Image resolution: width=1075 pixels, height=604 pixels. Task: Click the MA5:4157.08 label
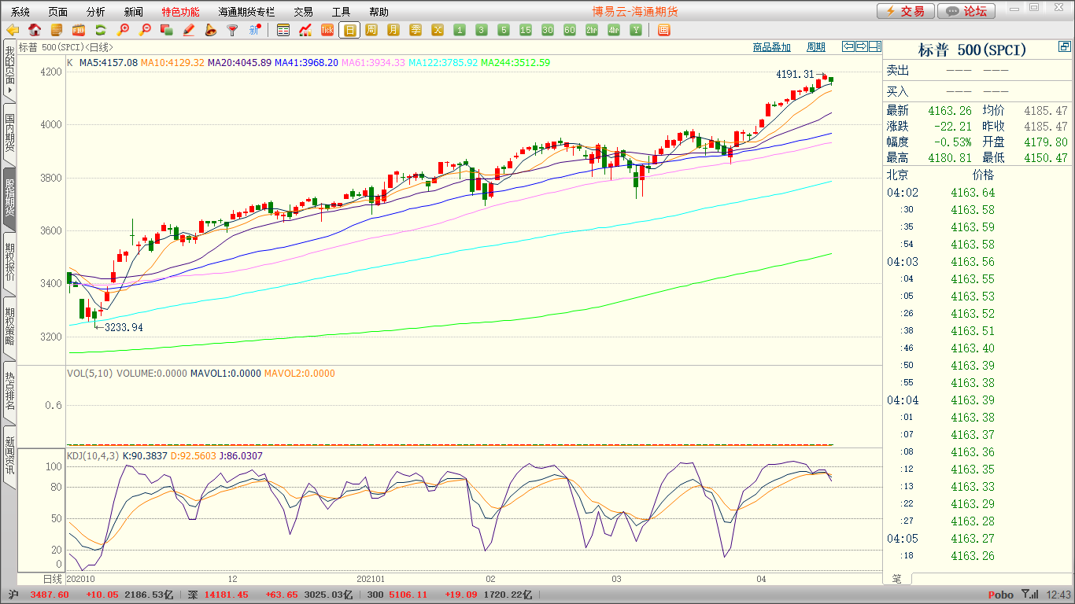pyautogui.click(x=109, y=62)
